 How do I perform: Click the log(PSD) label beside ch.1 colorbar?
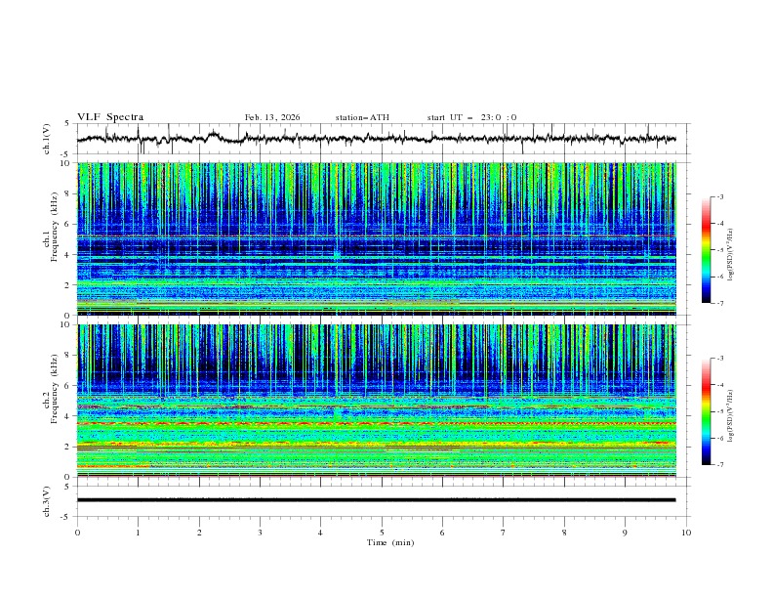coord(730,255)
